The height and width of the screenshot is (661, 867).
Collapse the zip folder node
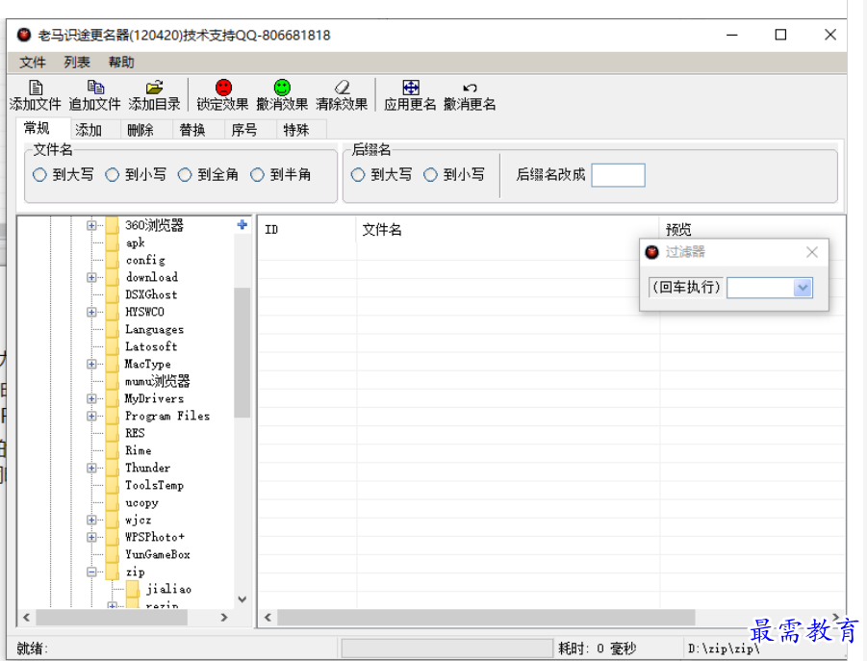point(91,572)
